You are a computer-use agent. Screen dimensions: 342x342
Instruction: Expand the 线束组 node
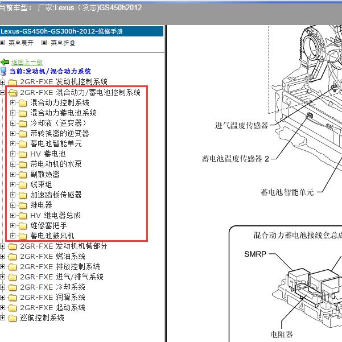pyautogui.click(x=13, y=185)
